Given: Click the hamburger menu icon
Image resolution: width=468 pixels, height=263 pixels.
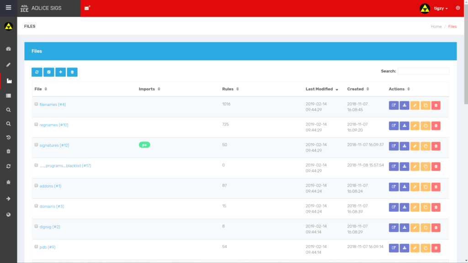Looking at the screenshot, I should [8, 8].
